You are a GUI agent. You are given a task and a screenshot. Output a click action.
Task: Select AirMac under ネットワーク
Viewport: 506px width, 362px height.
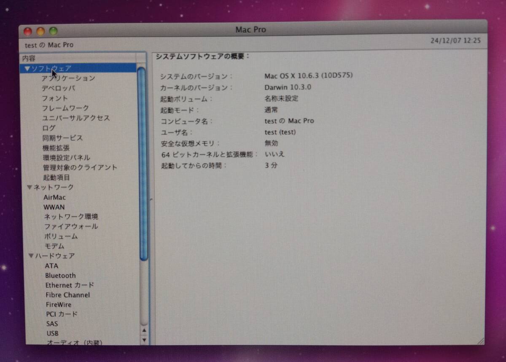click(55, 197)
